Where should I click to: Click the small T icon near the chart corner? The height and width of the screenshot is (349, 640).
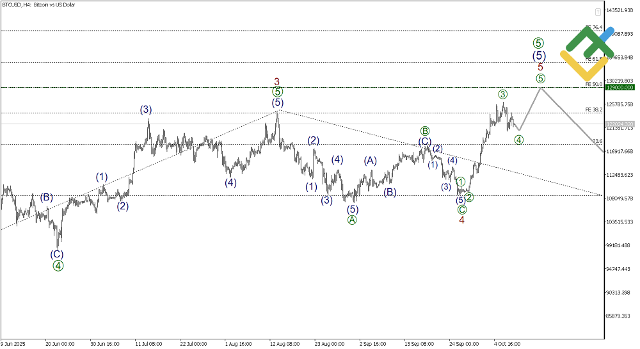[598, 12]
